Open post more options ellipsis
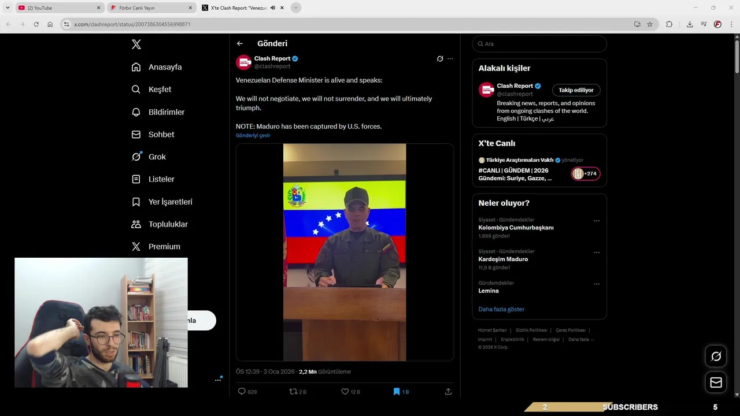This screenshot has width=740, height=416. click(x=450, y=59)
